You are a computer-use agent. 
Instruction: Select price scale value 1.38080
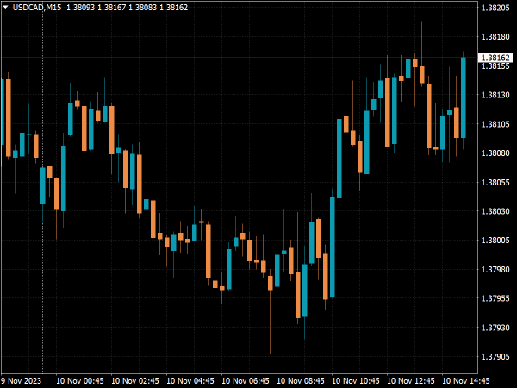click(495, 153)
